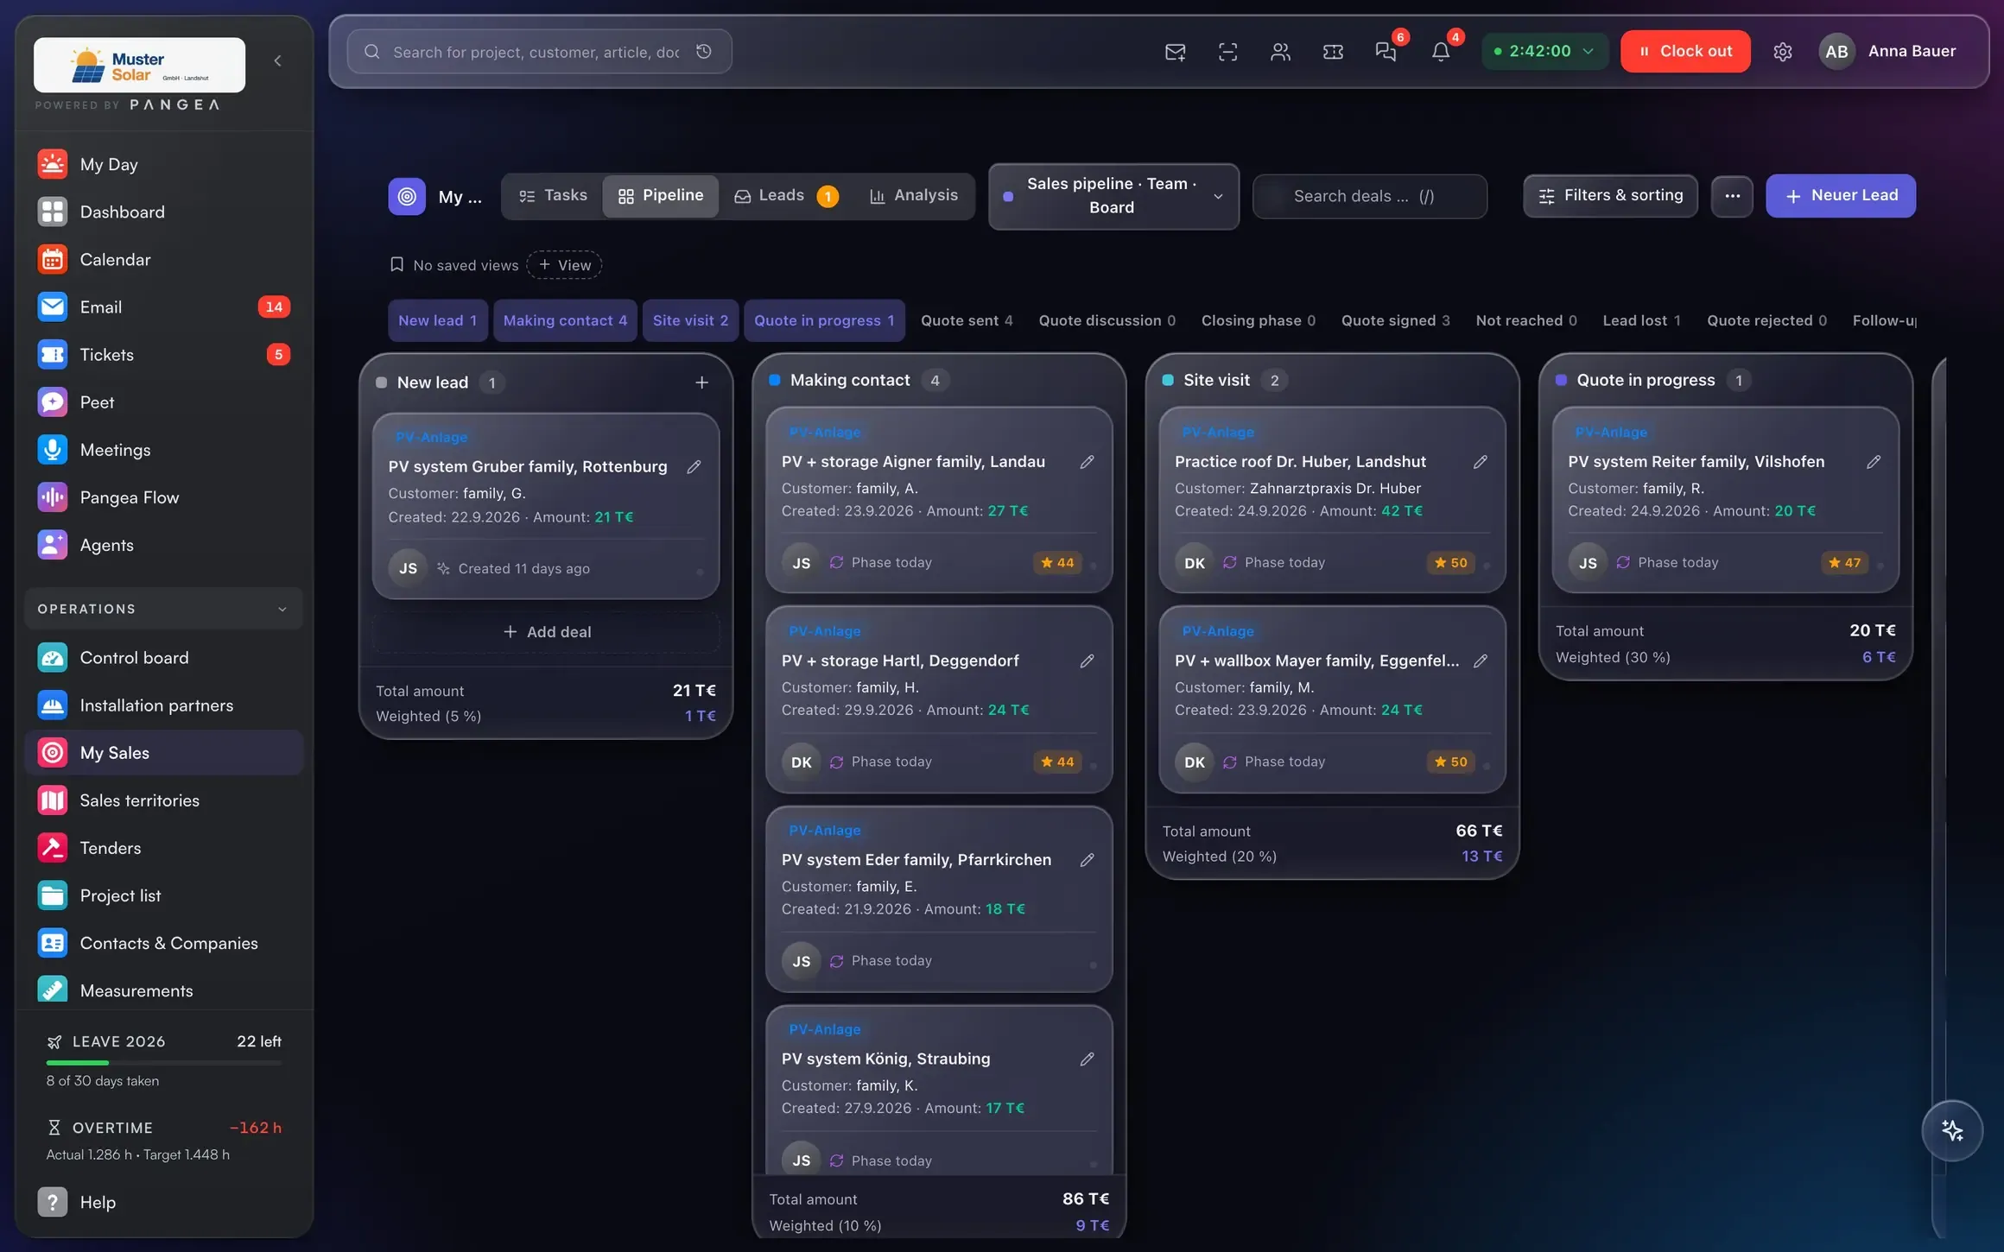
Task: Edit the PV system Gruber family deal
Action: [x=694, y=467]
